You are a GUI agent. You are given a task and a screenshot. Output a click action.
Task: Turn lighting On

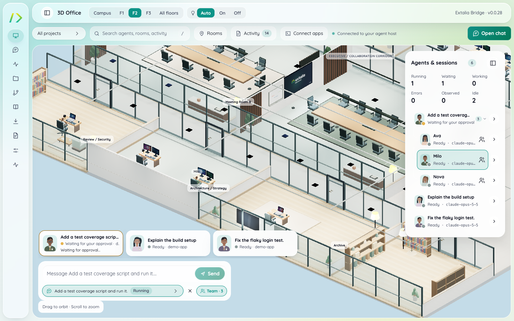coord(222,13)
